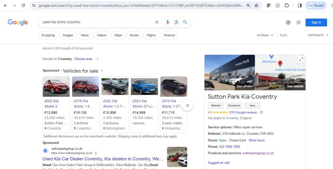The height and width of the screenshot is (169, 333).
Task: Open the Vehicles for sale three-dot menu
Action: click(x=102, y=71)
